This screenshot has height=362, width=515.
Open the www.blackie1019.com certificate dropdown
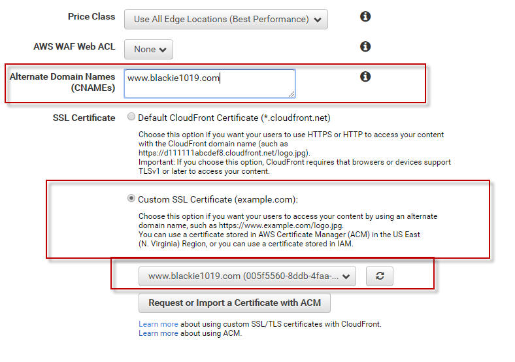(247, 276)
